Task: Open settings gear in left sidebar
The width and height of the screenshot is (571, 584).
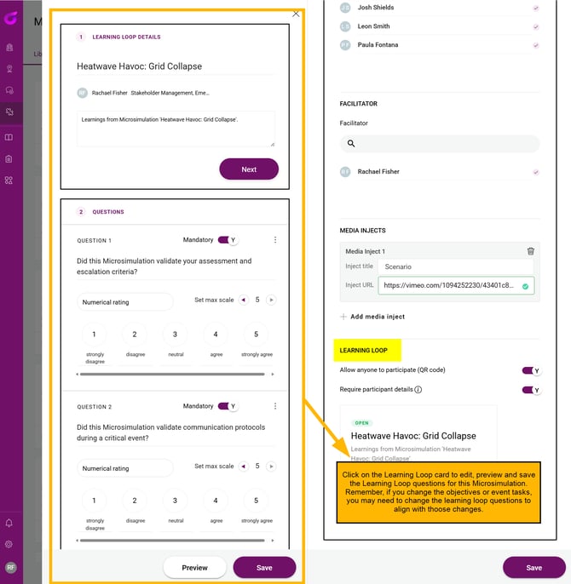Action: click(x=9, y=544)
